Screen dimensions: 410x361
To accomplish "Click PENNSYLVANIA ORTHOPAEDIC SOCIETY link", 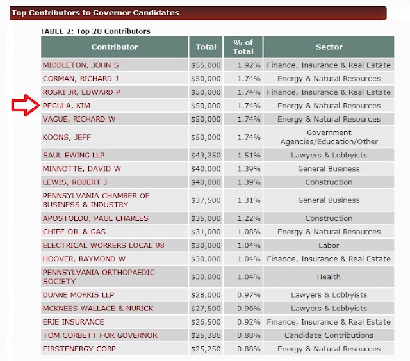I will 99,277.
